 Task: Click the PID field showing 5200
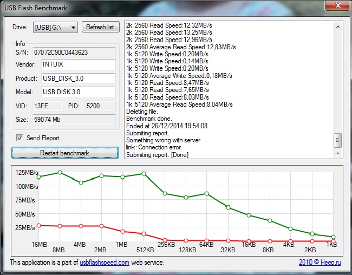pos(99,106)
